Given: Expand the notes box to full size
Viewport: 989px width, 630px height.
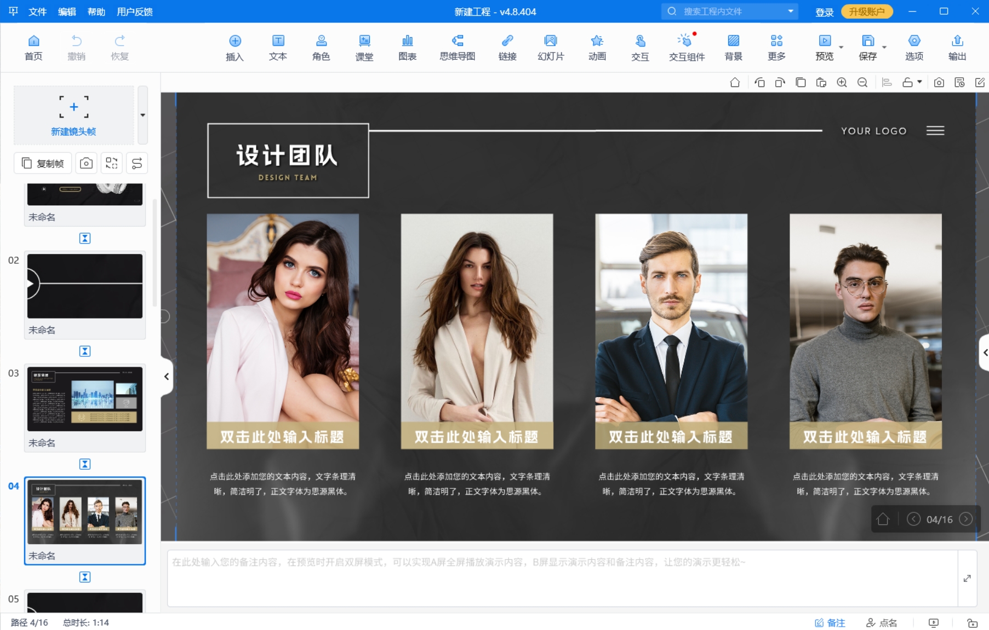Looking at the screenshot, I should point(967,579).
